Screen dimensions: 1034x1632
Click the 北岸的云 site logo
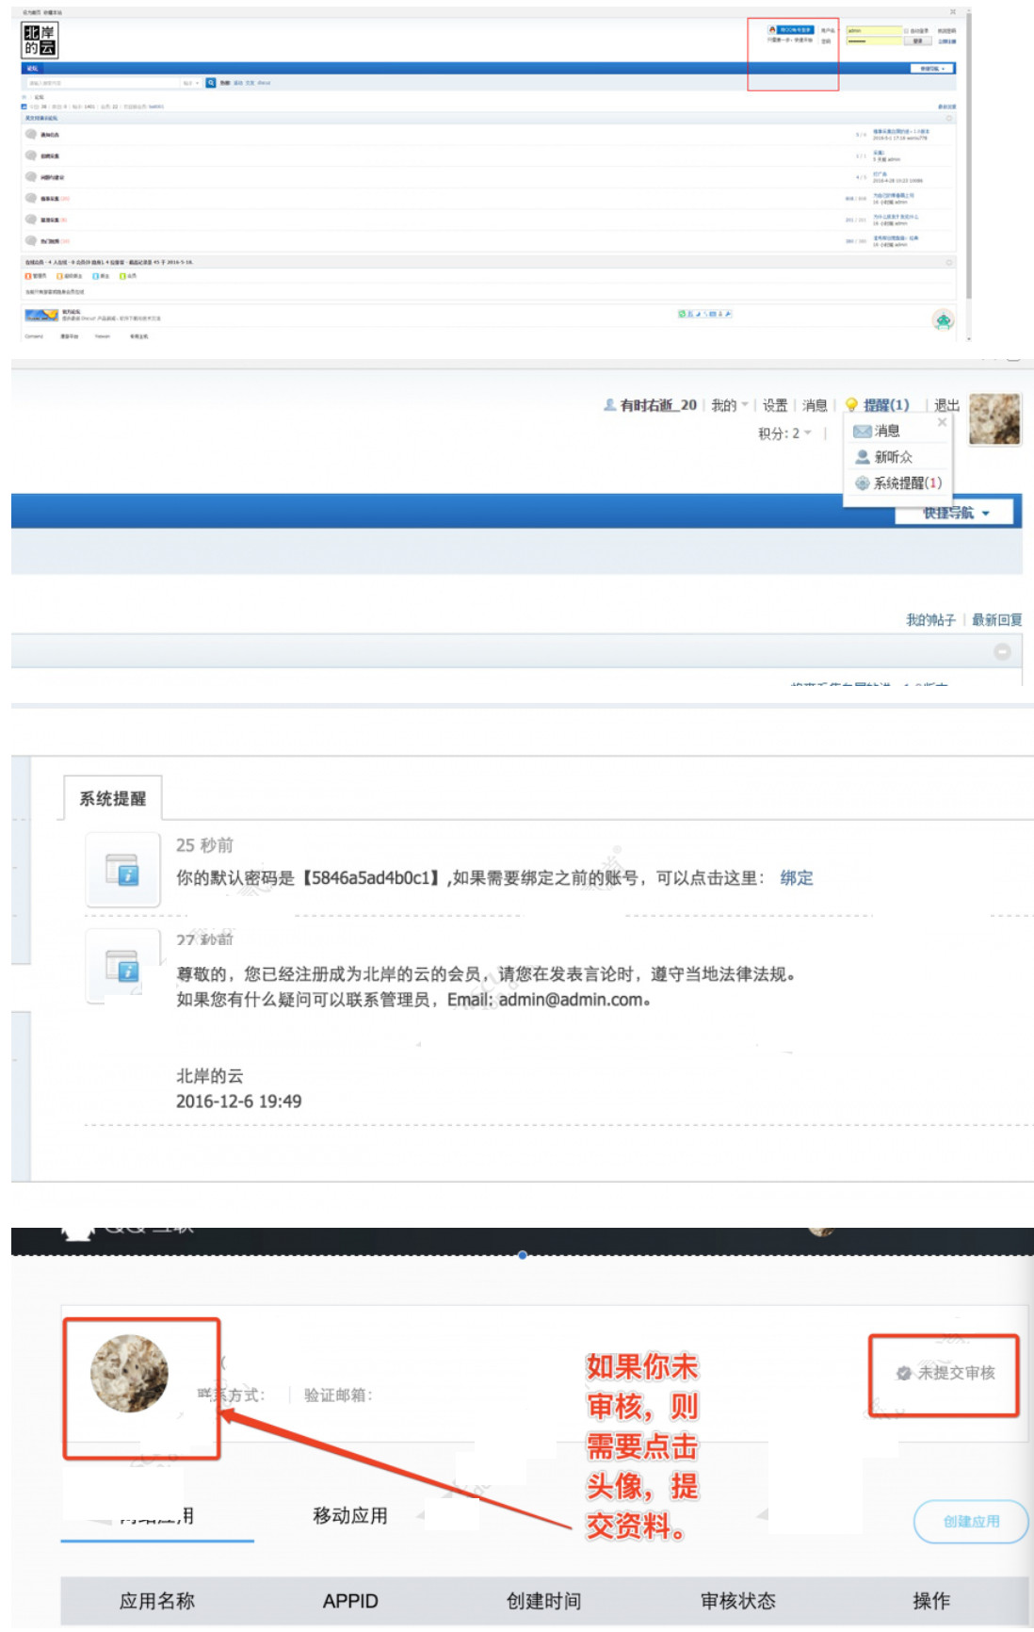point(40,41)
